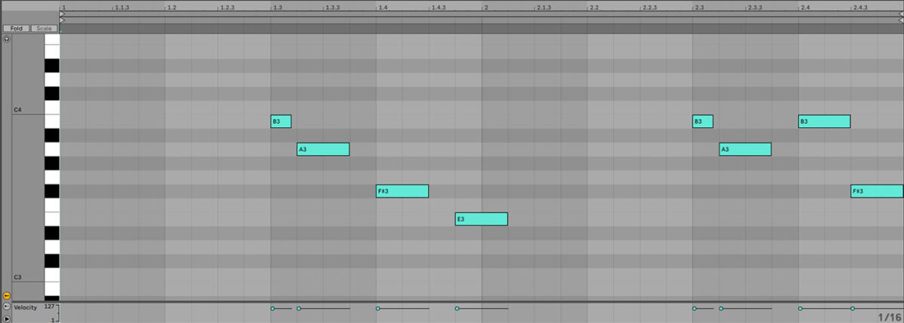
Task: Select the A3 note after 1.3
Action: click(x=323, y=149)
